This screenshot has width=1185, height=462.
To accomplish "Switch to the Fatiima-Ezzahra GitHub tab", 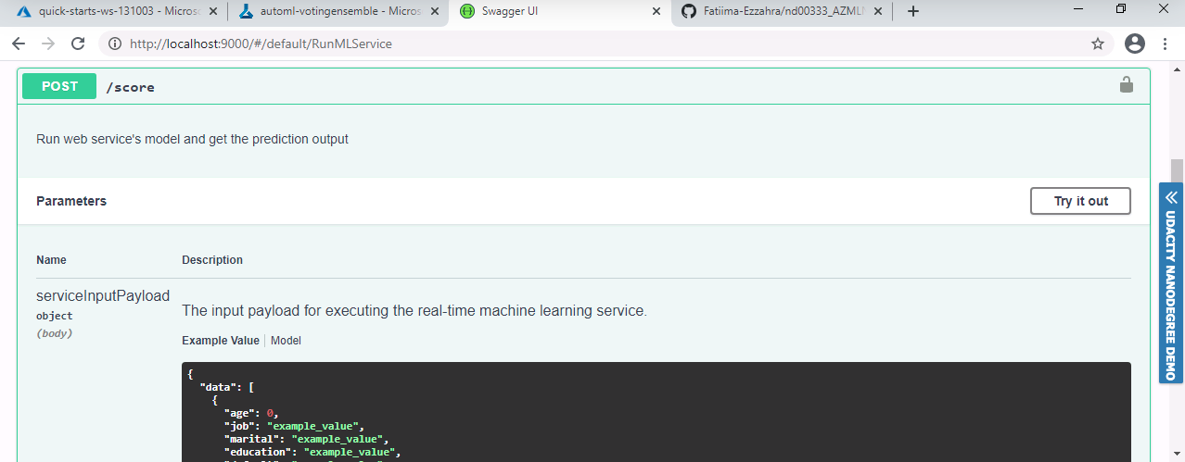I will tap(782, 11).
